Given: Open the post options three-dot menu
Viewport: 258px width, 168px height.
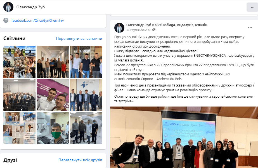Looking at the screenshot, I should point(250,27).
